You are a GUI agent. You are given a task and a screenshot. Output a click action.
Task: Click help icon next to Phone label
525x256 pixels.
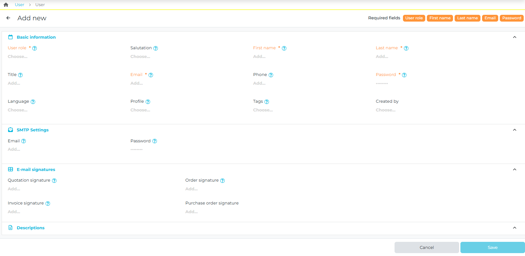(x=271, y=75)
